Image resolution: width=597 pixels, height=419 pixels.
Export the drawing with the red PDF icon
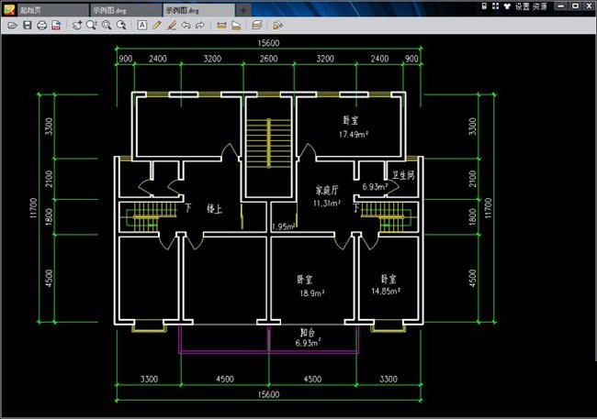55,25
